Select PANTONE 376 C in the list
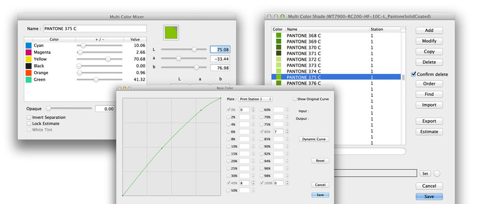The height and width of the screenshot is (204, 486). click(336, 83)
